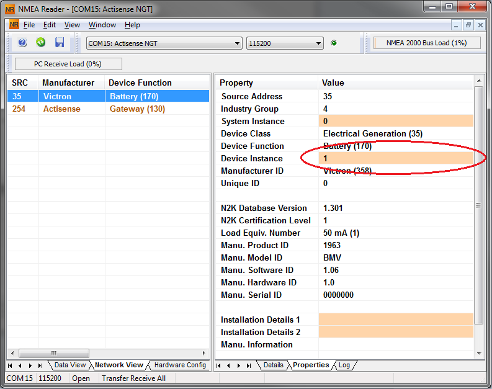Click the NMEA 2000 Bus Load indicator

[x=426, y=43]
